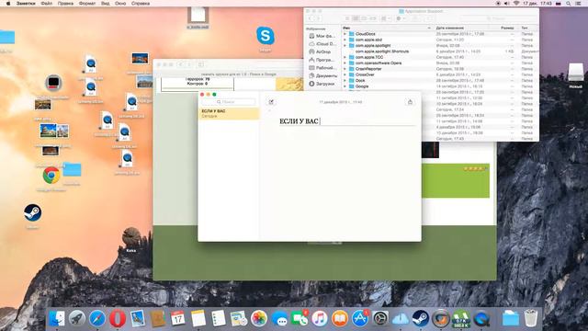Open iBooks from the Dock
588x331 pixels.
pyautogui.click(x=340, y=319)
